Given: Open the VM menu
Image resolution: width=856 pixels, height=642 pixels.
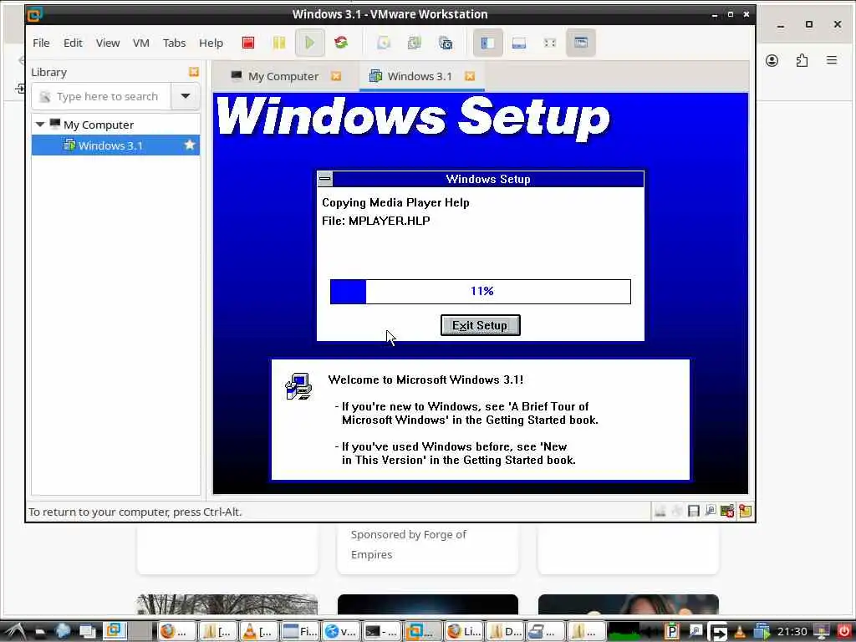Looking at the screenshot, I should click(x=140, y=43).
